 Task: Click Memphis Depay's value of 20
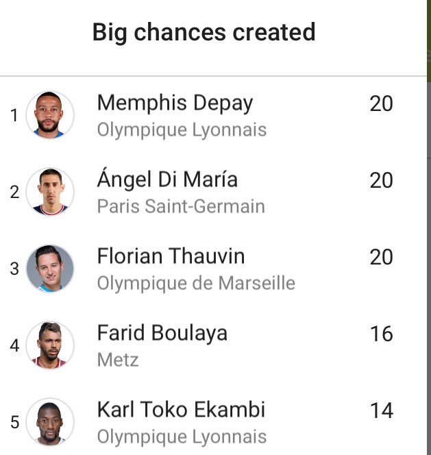382,103
